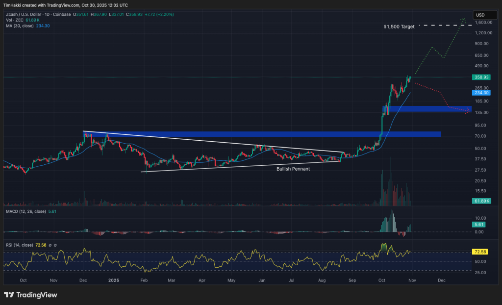
Task: Click the second circle icon beside RSI value
Action: (55, 245)
